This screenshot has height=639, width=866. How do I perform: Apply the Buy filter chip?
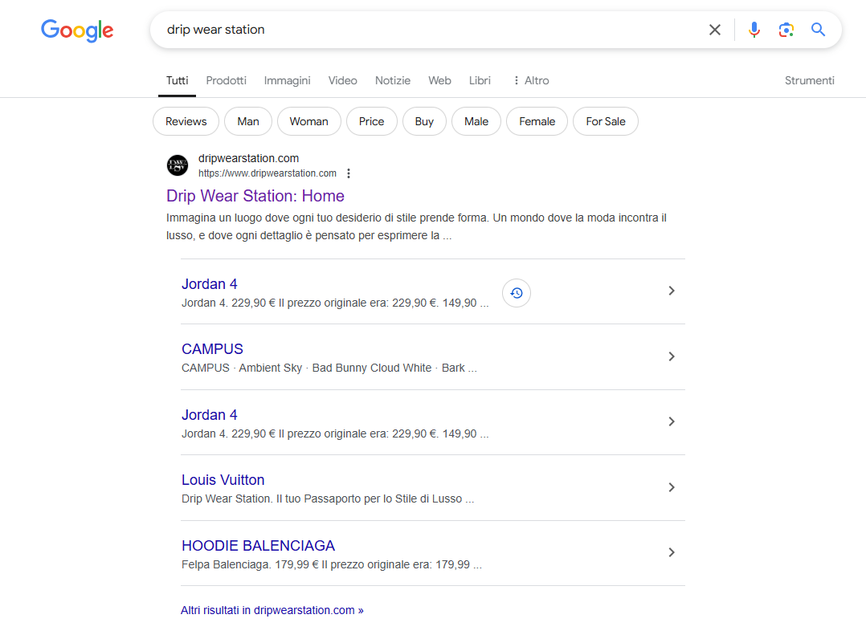pyautogui.click(x=424, y=121)
